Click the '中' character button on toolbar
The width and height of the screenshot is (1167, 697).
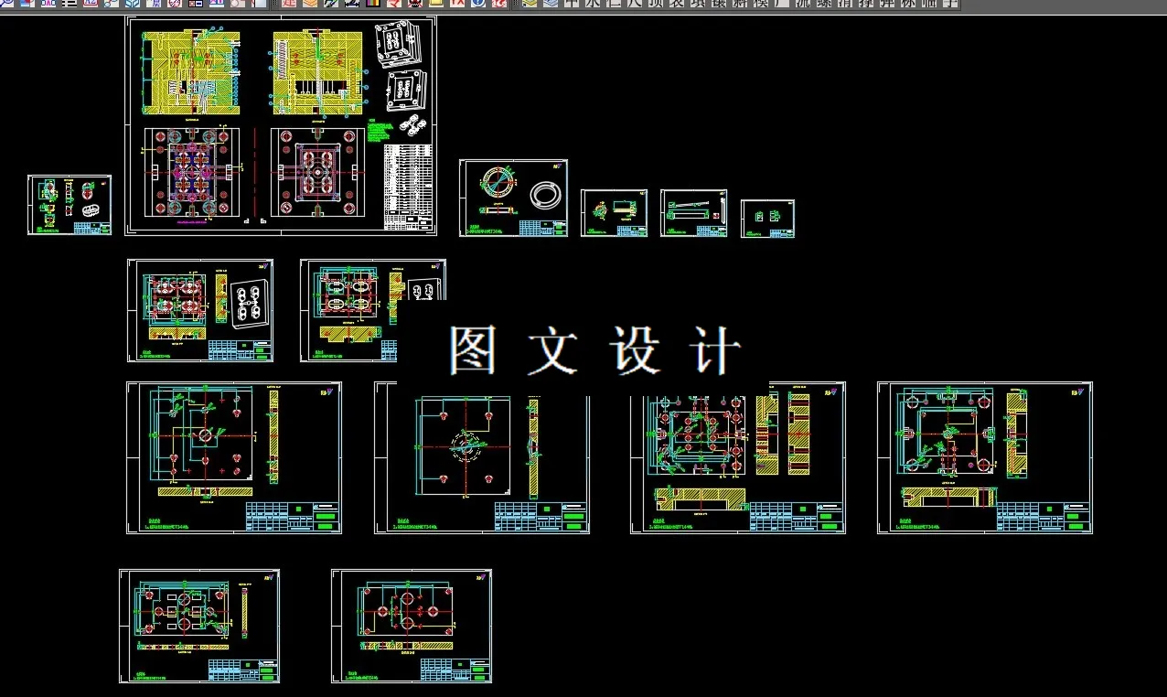pos(570,6)
